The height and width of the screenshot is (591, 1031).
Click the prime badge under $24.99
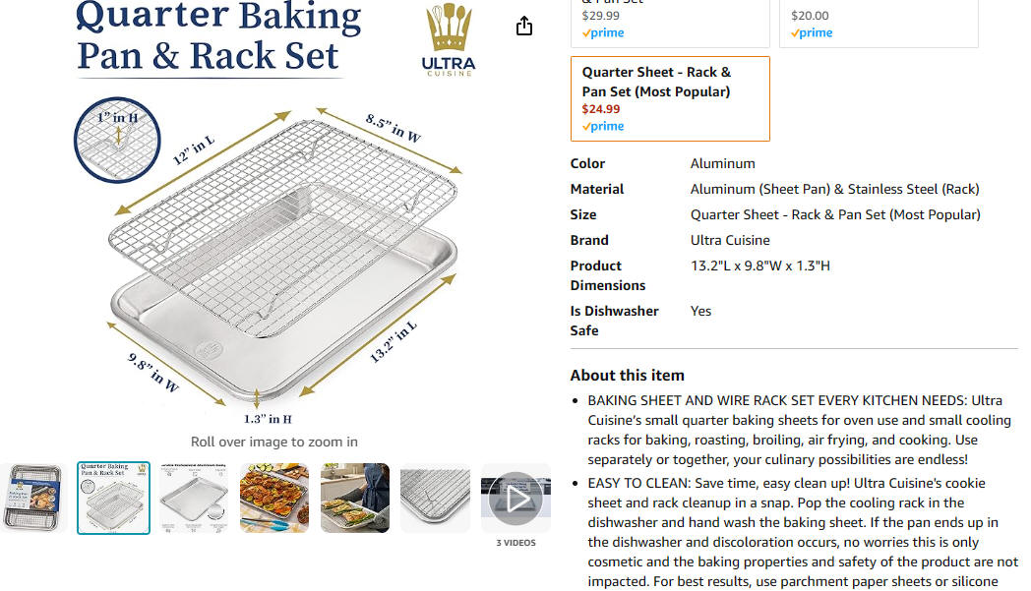click(603, 126)
